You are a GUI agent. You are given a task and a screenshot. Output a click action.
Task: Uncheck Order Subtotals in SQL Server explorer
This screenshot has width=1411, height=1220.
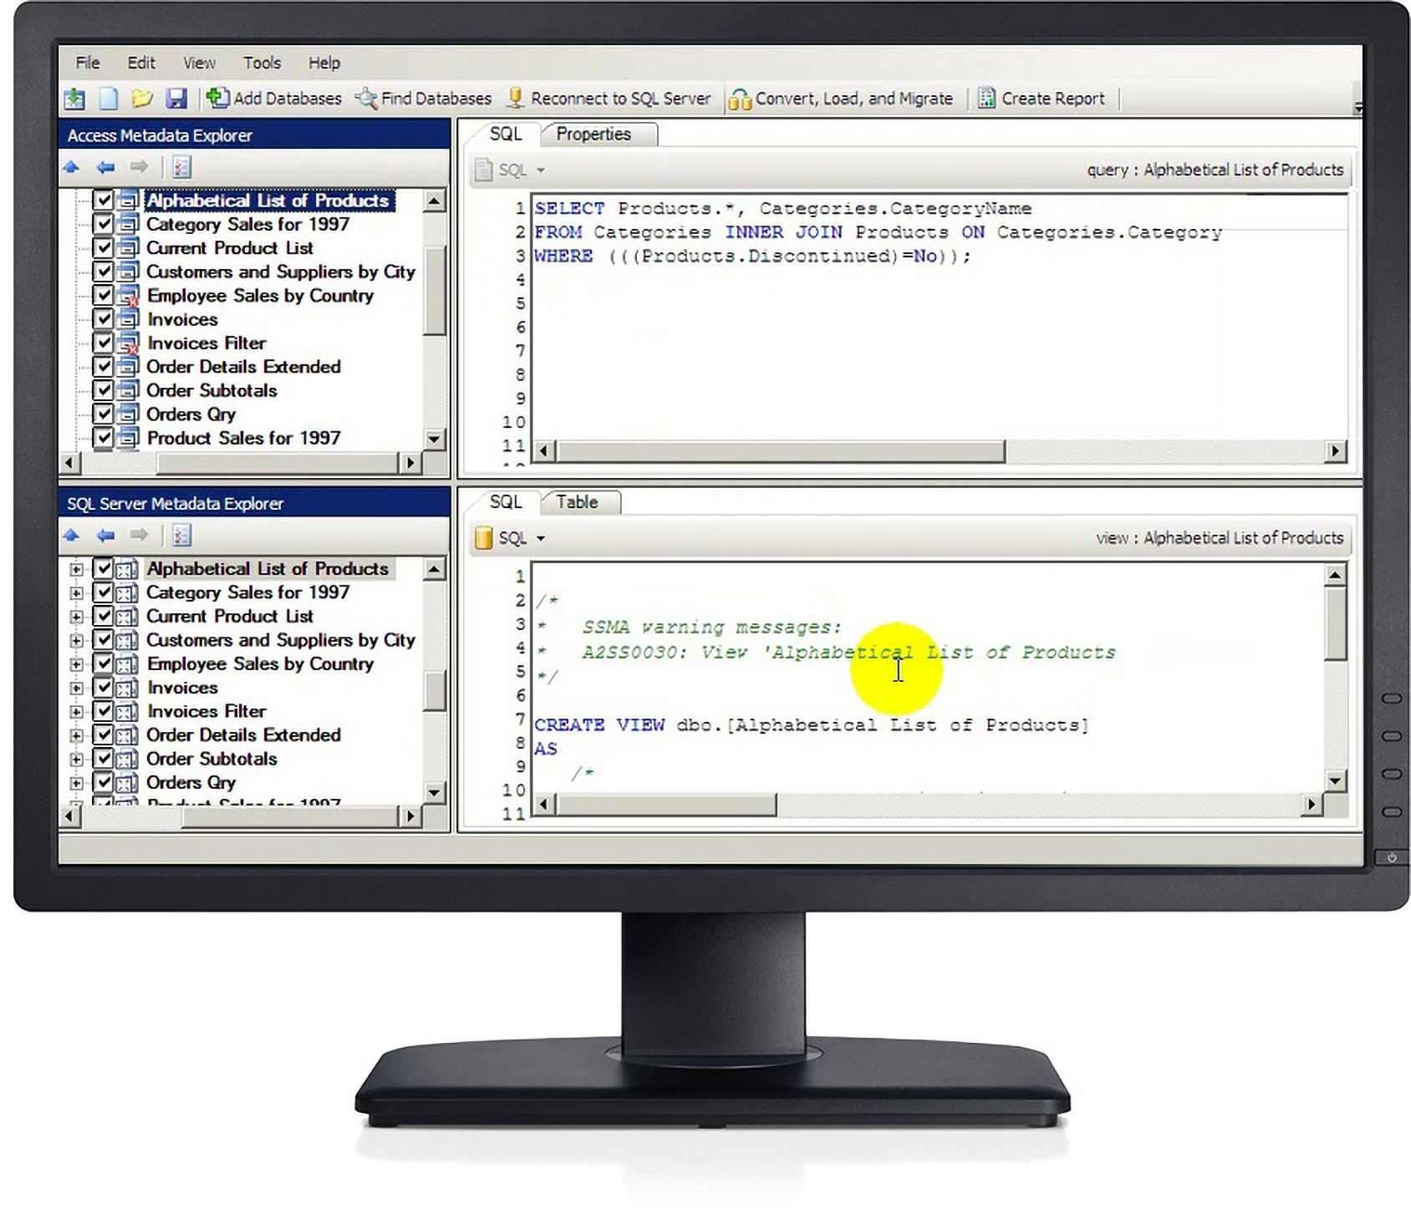pyautogui.click(x=104, y=759)
